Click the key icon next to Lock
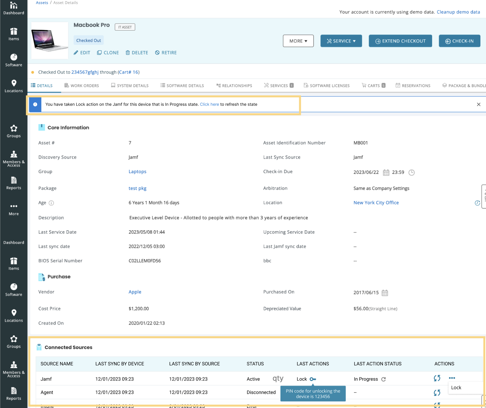486x408 pixels. click(313, 379)
